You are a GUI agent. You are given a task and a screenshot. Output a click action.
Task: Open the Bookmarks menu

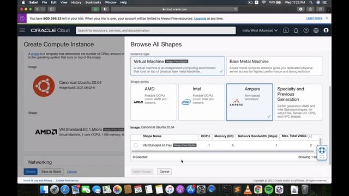[93, 2]
